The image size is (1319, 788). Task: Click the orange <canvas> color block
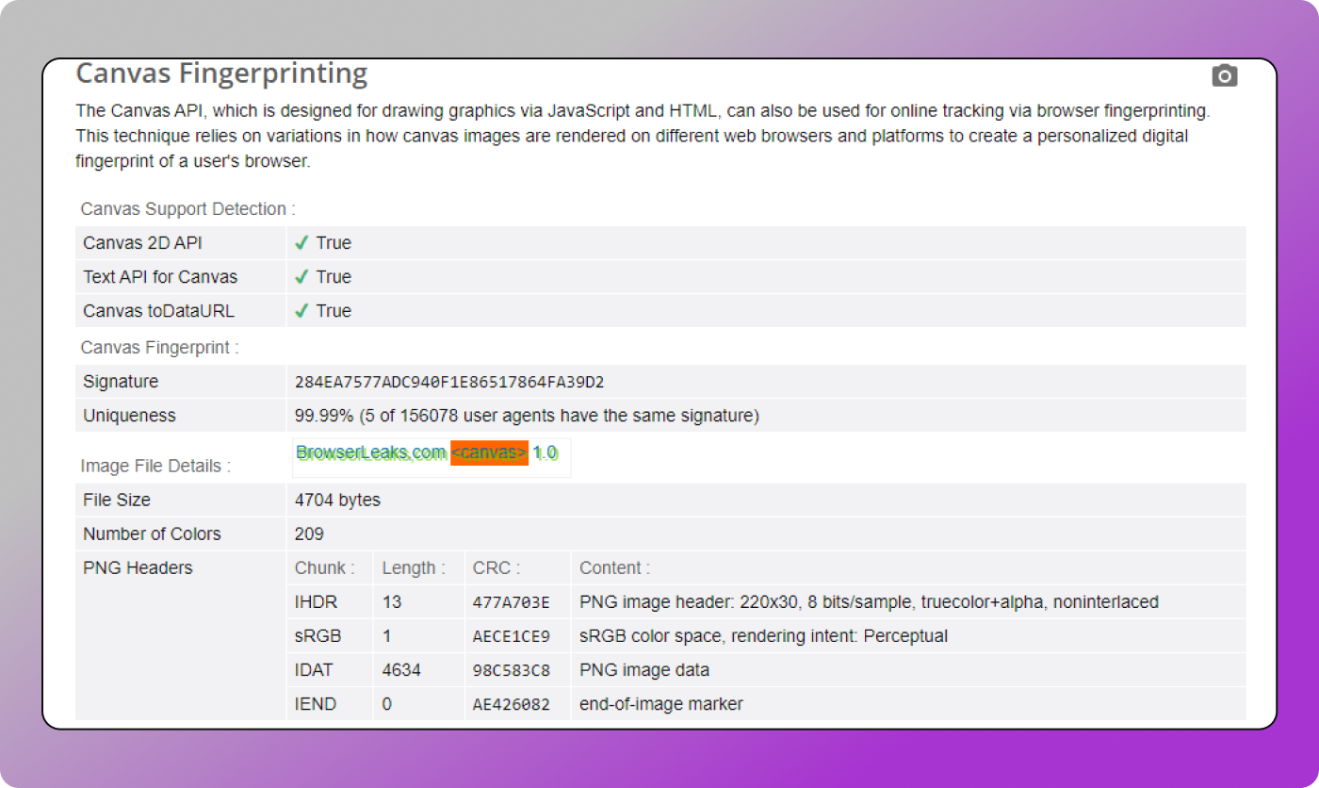489,453
